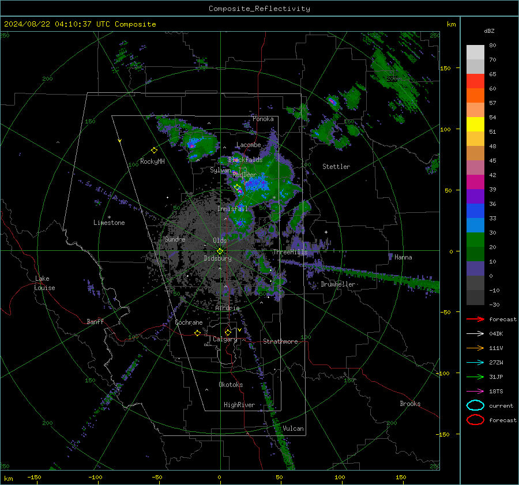The image size is (519, 485).
Task: Click the bright yellow swatch in dBZ scale
Action: point(475,125)
